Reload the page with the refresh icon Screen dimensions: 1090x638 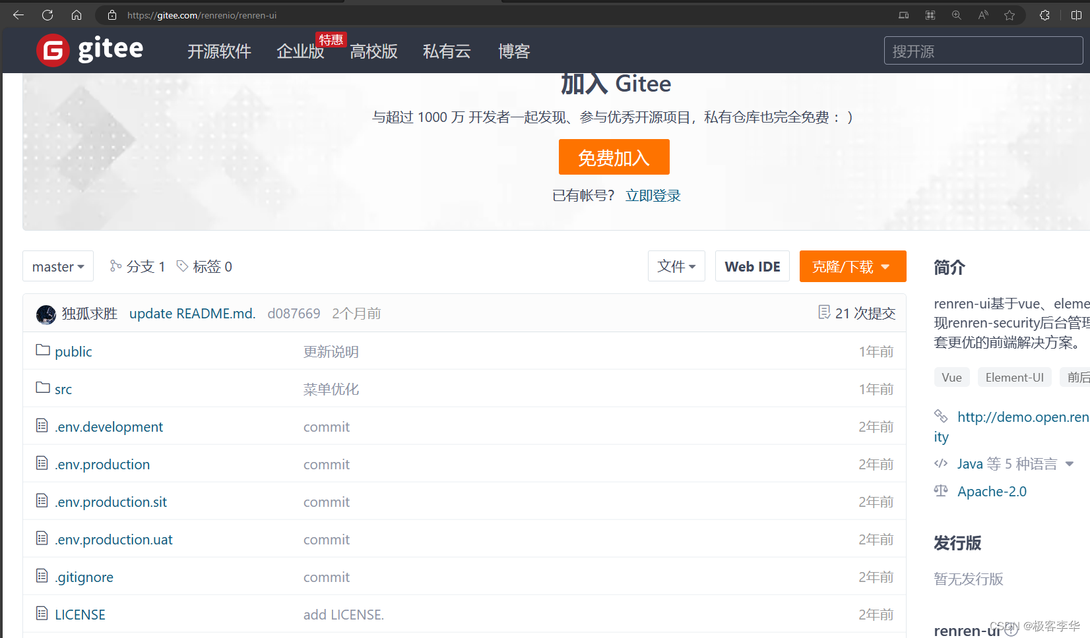(x=48, y=15)
